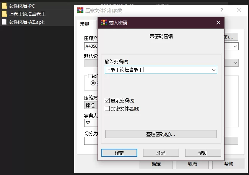Click the 带密码压缩 heading text

pos(161,37)
